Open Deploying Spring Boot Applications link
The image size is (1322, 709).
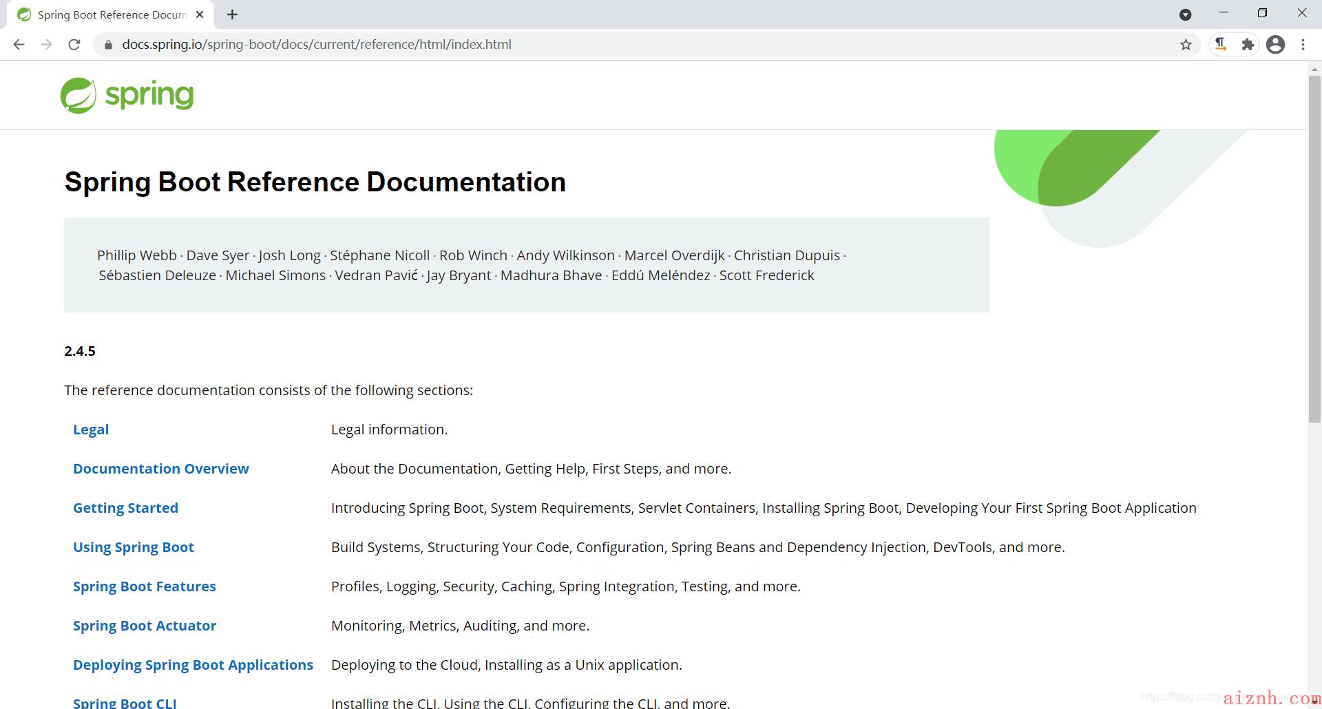[193, 665]
